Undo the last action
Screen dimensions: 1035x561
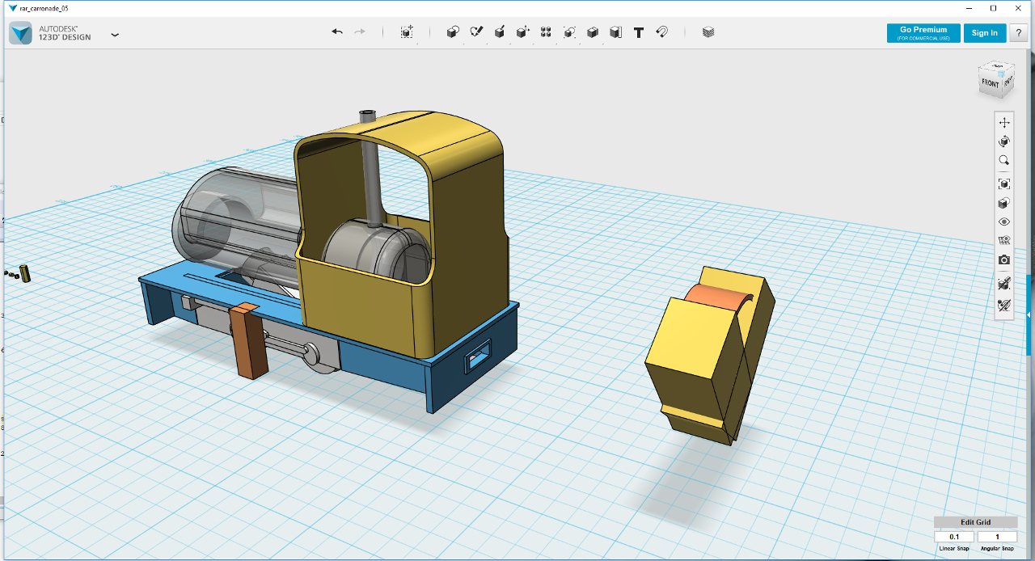tap(337, 32)
